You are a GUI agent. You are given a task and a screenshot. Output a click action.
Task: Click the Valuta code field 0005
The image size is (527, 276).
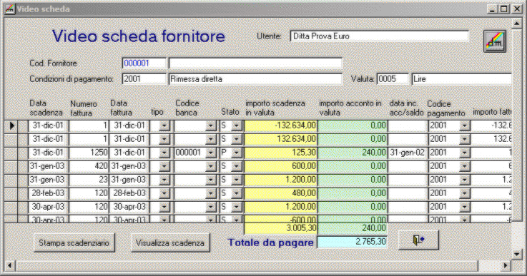point(393,79)
